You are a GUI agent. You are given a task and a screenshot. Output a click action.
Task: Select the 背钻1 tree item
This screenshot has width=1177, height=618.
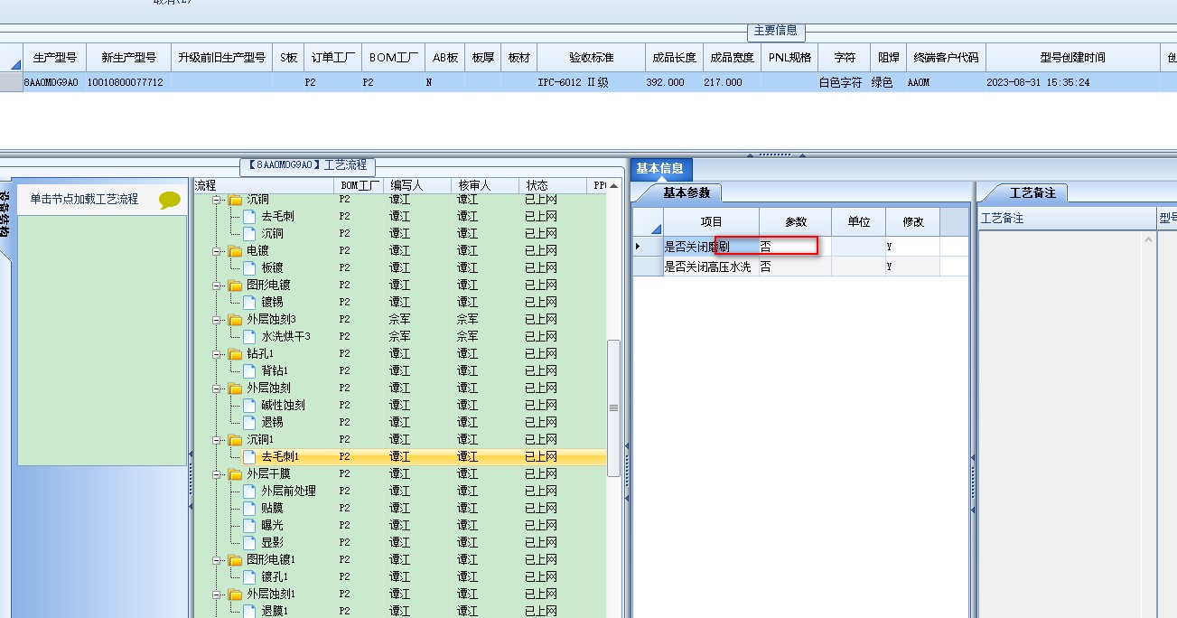pos(275,371)
